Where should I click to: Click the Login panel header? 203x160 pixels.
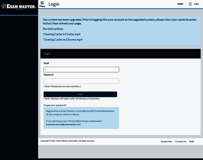pyautogui.click(x=120, y=54)
